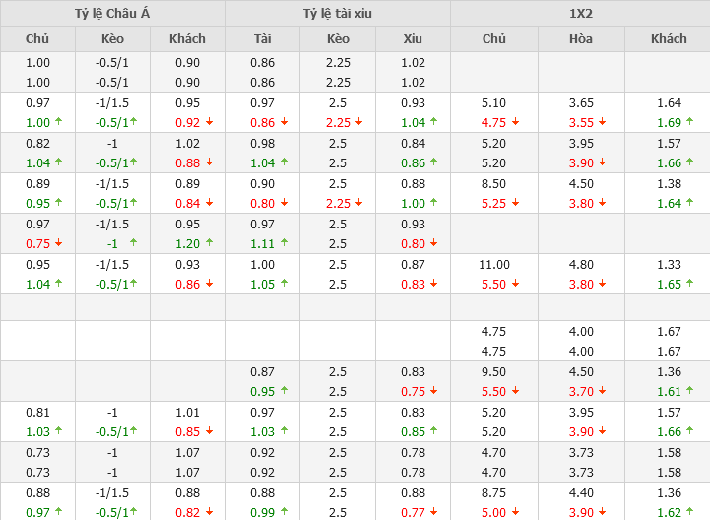
Task: Click the Tài column header
Action: tap(263, 38)
